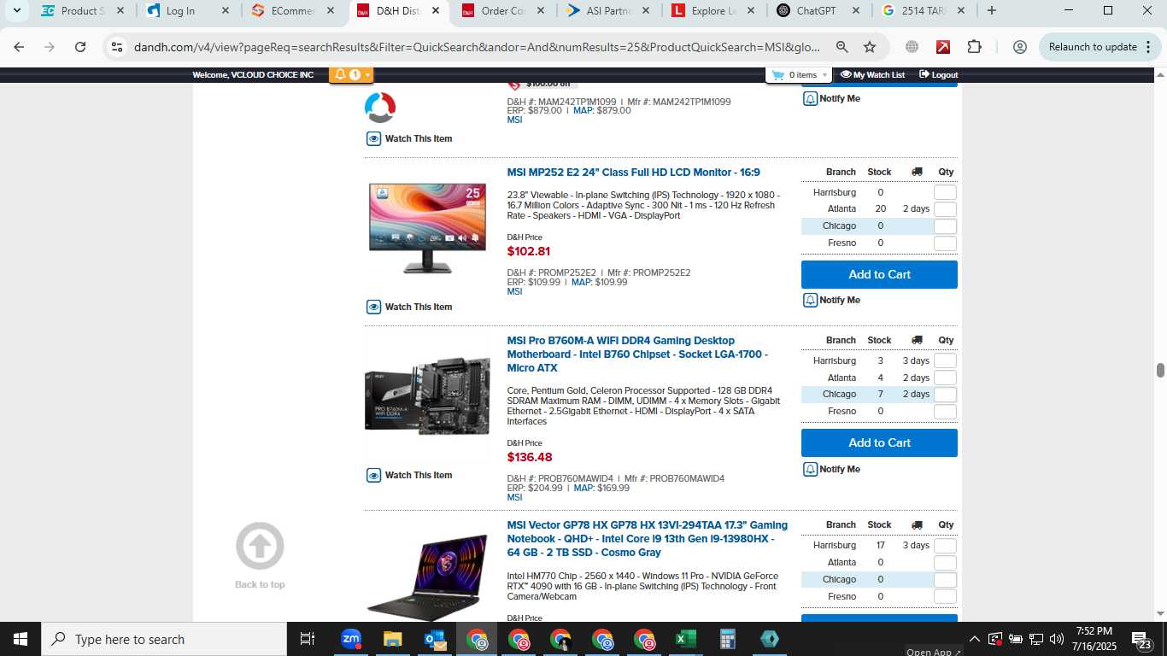The height and width of the screenshot is (656, 1167).
Task: Click the B760M-A motherboard product image
Action: tap(427, 395)
